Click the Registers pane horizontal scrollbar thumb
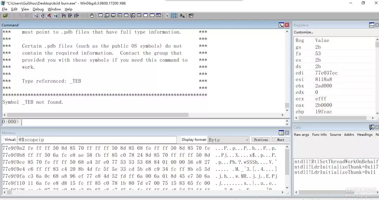Screen dimensions: 379x200 pos(332,118)
